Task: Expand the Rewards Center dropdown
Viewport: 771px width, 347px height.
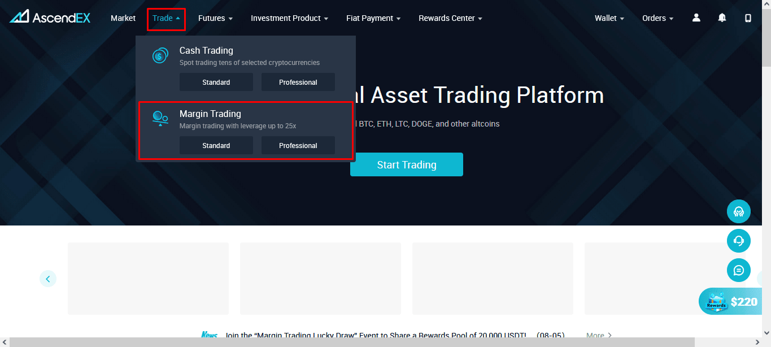Action: (450, 18)
